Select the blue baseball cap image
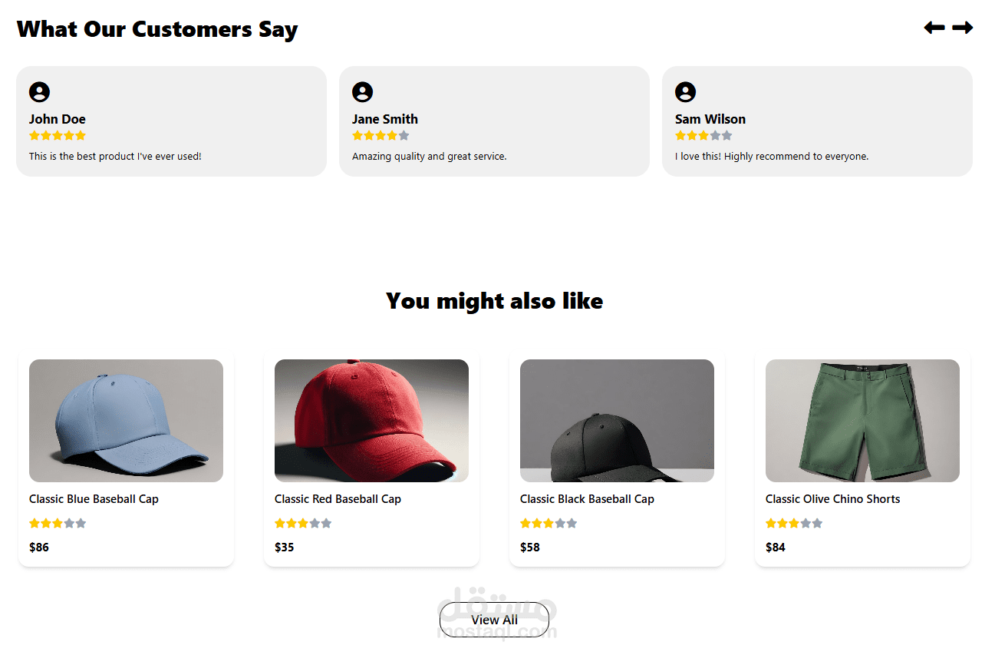 [x=126, y=421]
